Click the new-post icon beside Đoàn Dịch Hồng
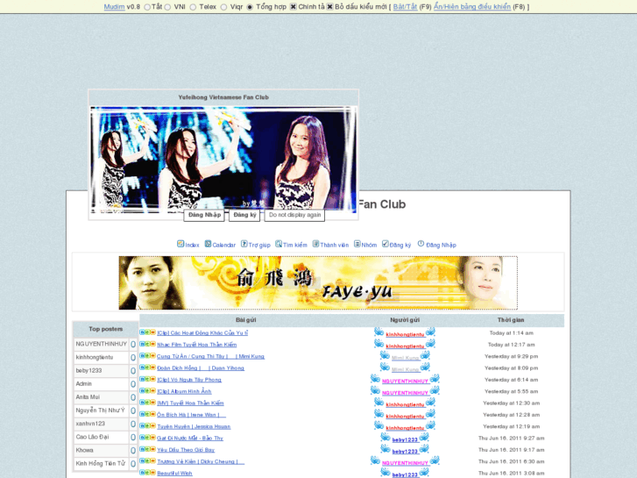 click(x=147, y=367)
